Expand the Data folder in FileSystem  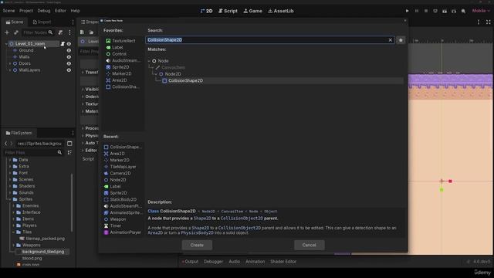pos(10,160)
